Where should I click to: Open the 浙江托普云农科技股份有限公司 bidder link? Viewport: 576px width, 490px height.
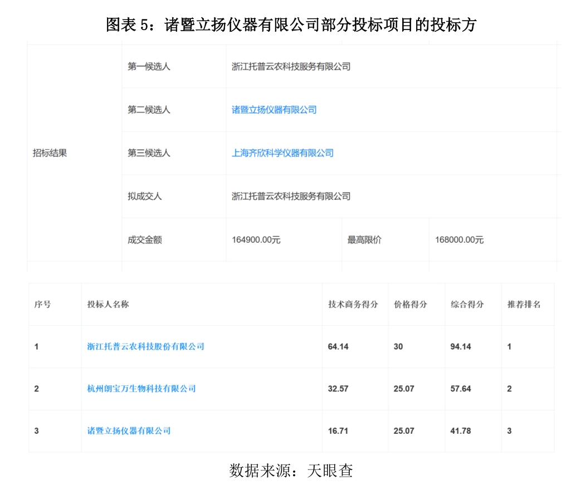tap(145, 346)
